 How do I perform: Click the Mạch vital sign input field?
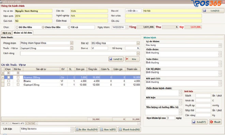[204, 96]
